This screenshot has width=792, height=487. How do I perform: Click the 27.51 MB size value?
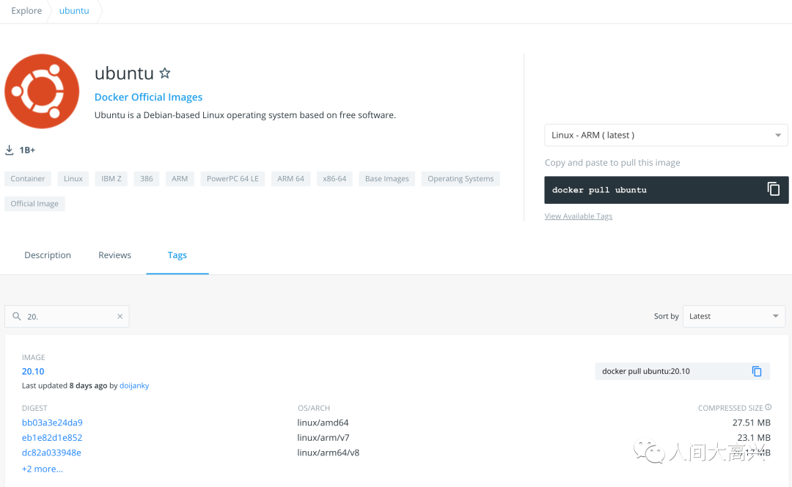tap(752, 422)
